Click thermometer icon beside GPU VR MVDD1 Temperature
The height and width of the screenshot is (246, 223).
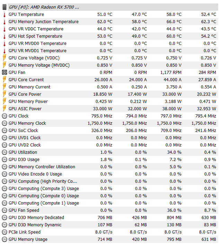tap(5, 51)
